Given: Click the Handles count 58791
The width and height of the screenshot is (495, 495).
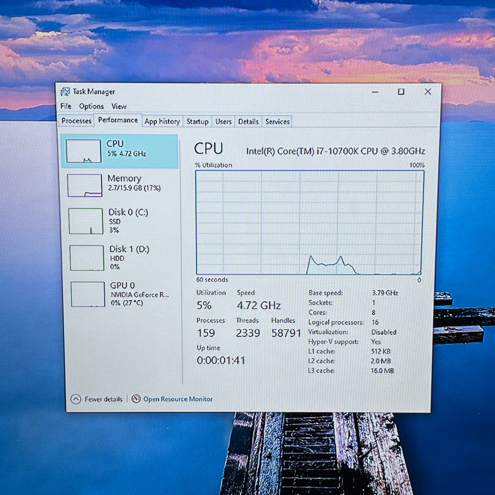Looking at the screenshot, I should 286,333.
